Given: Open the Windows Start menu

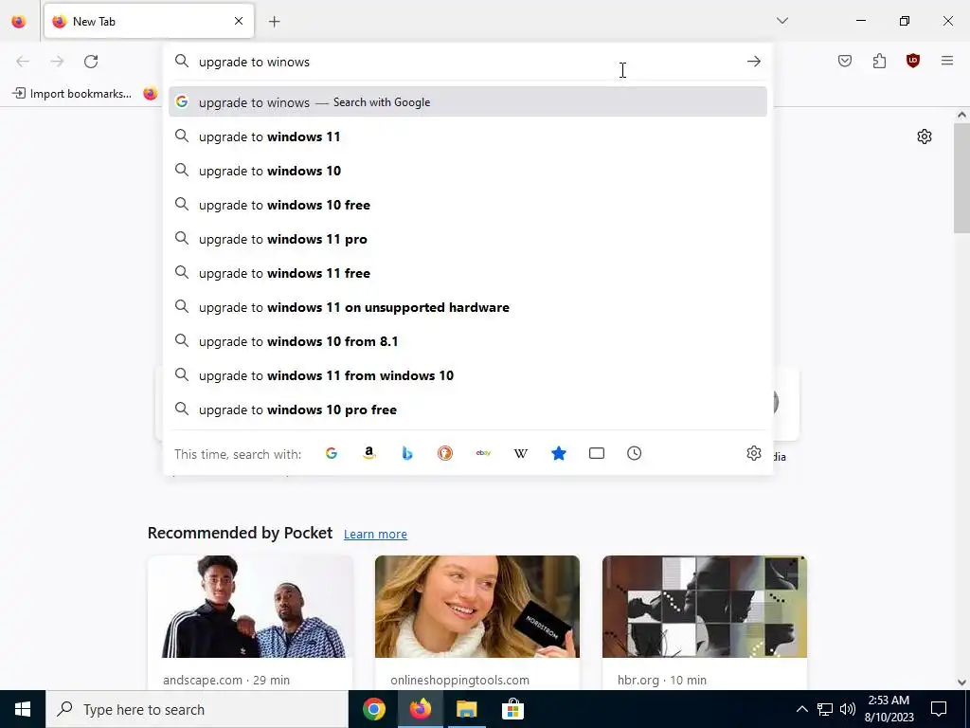Looking at the screenshot, I should 23,709.
